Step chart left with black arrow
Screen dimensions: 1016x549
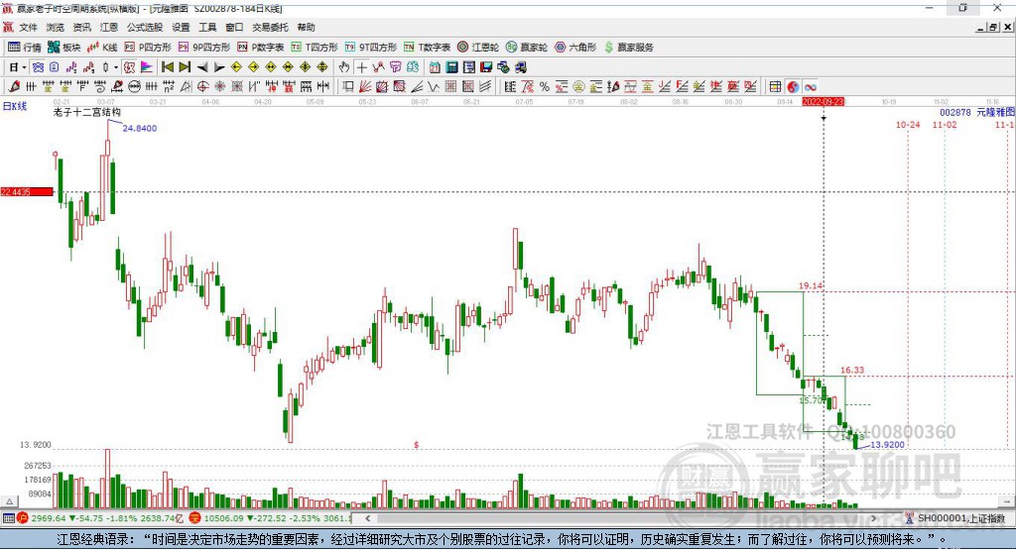[x=202, y=67]
